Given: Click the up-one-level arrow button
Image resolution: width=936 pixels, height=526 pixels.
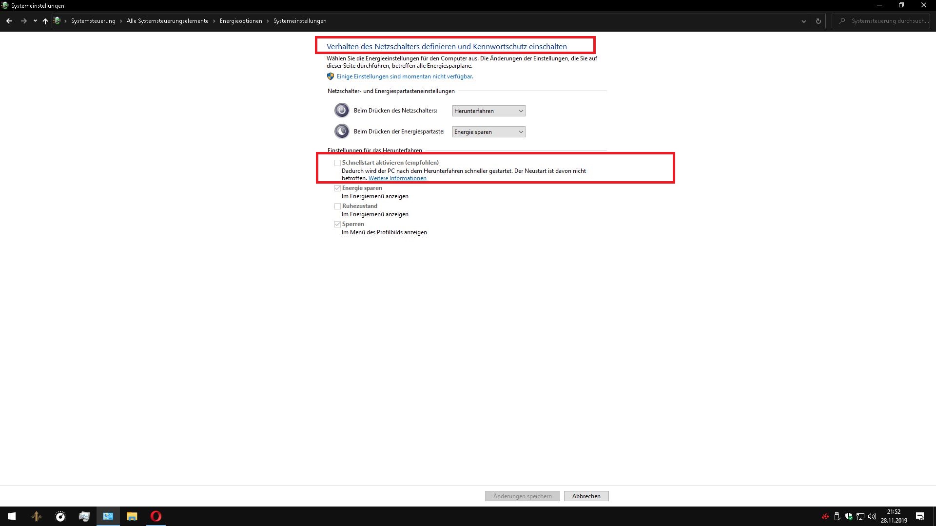Looking at the screenshot, I should (x=45, y=21).
